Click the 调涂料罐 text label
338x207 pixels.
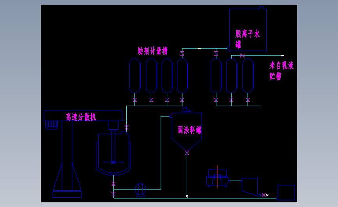click(x=189, y=130)
